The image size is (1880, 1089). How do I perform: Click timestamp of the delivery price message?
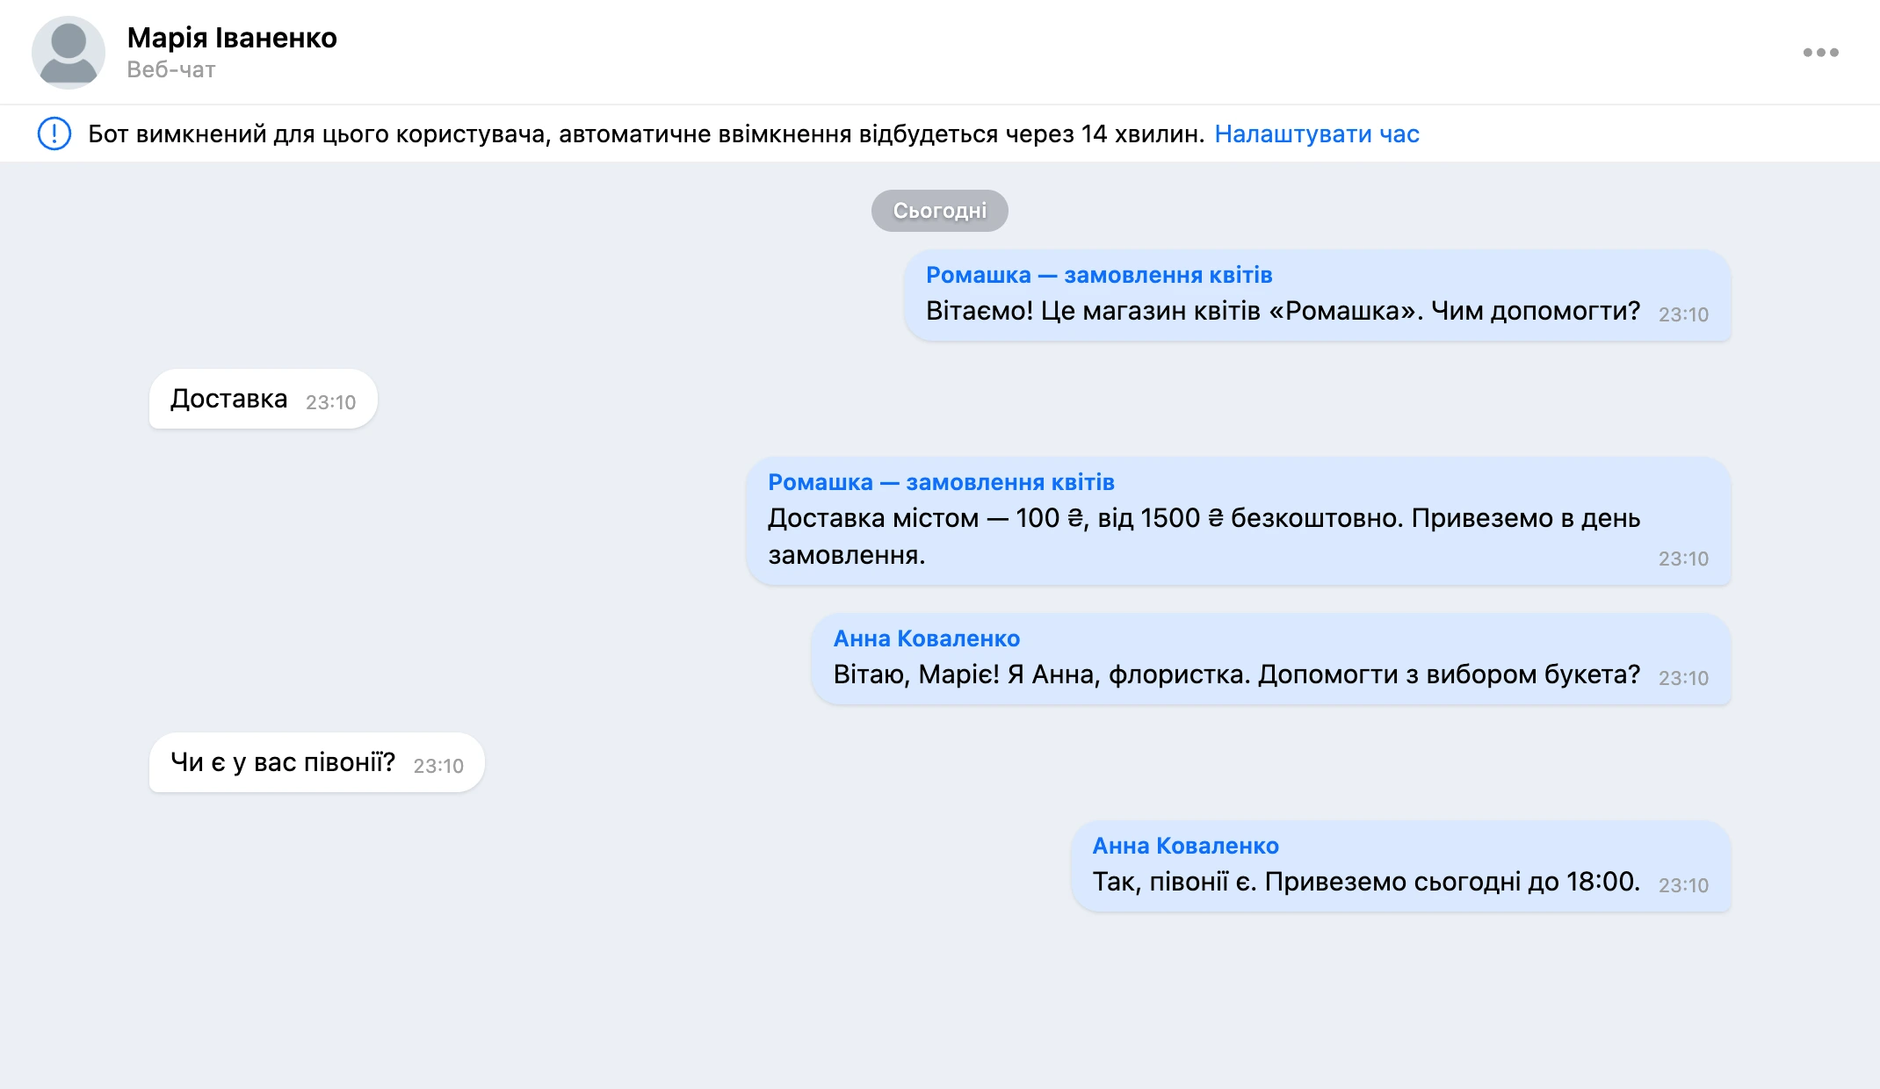point(1683,559)
